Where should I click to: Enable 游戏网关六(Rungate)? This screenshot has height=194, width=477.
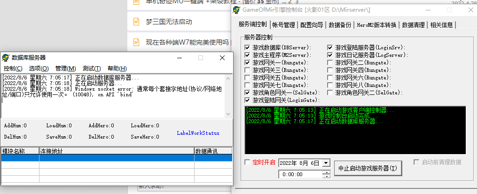pos(330,77)
